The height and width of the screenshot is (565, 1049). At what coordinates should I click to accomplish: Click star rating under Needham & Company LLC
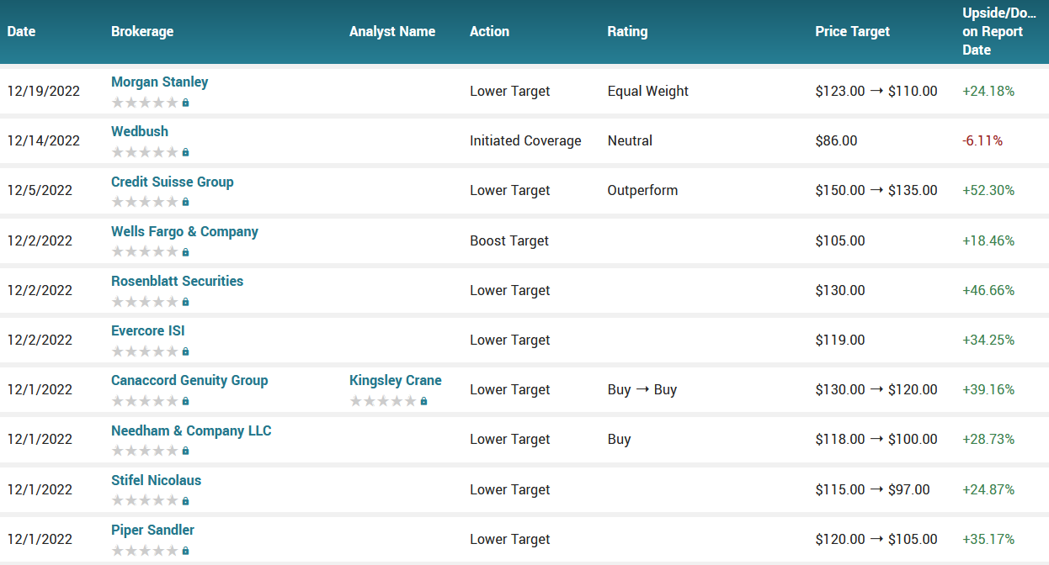coord(145,451)
